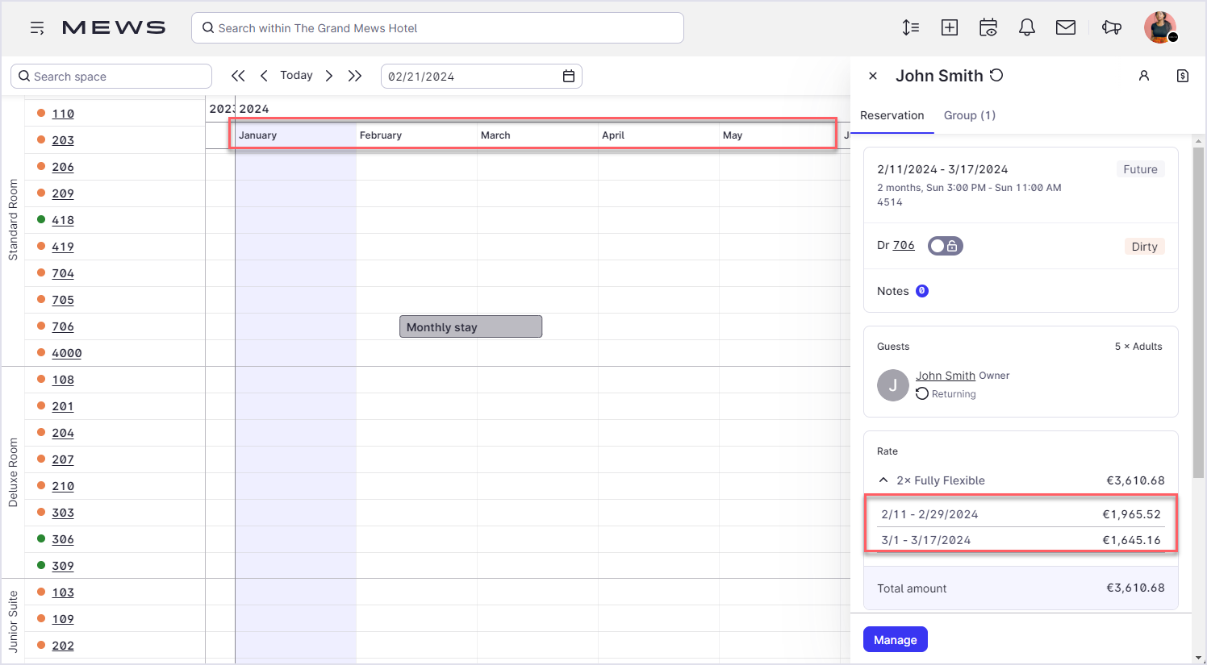
Task: Open space 209 in the list
Action: tap(63, 193)
